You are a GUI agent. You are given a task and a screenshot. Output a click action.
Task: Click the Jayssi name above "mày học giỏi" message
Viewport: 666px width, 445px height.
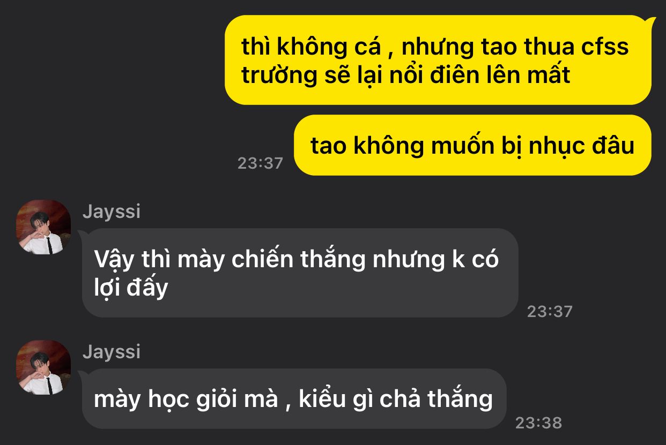112,352
